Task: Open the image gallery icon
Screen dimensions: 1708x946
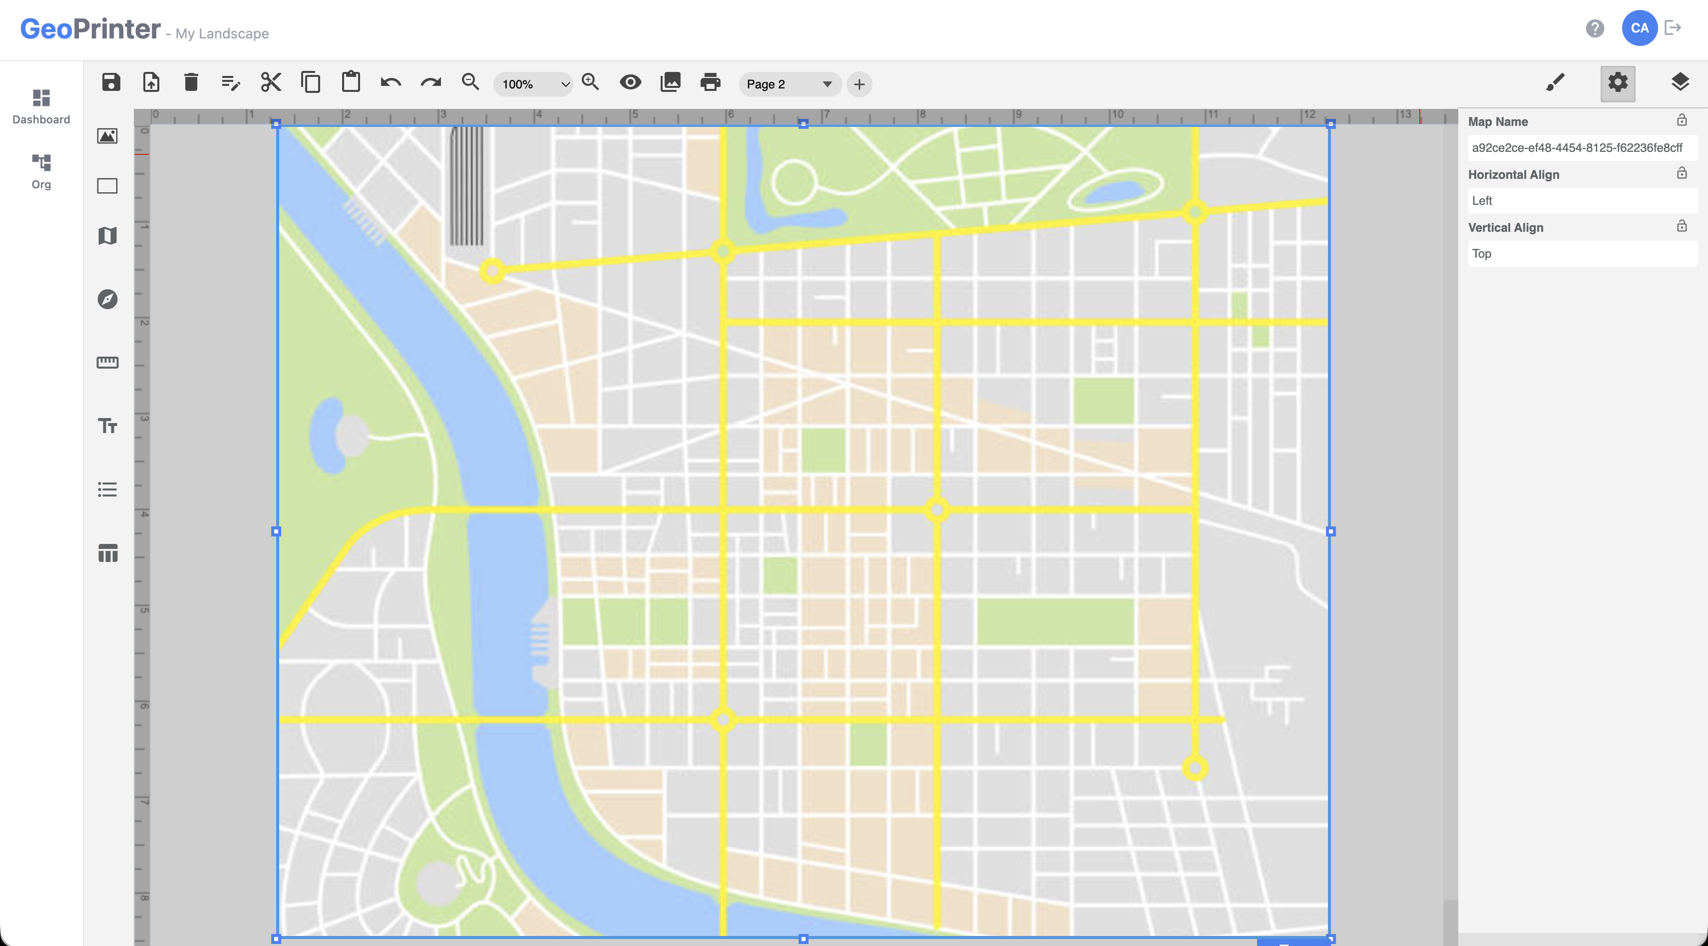Action: 670,83
